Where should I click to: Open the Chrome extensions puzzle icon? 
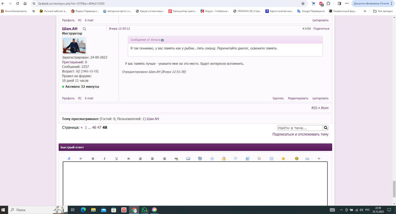point(328,3)
